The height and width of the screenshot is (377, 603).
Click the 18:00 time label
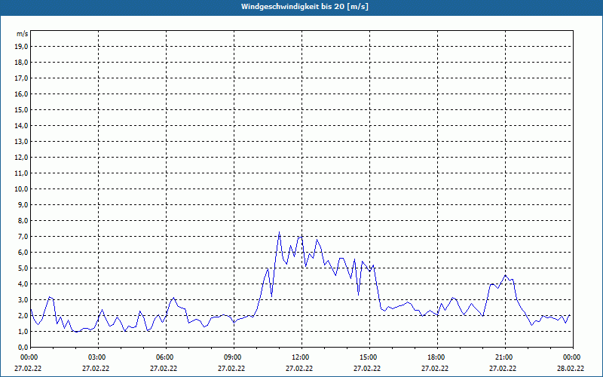click(437, 357)
